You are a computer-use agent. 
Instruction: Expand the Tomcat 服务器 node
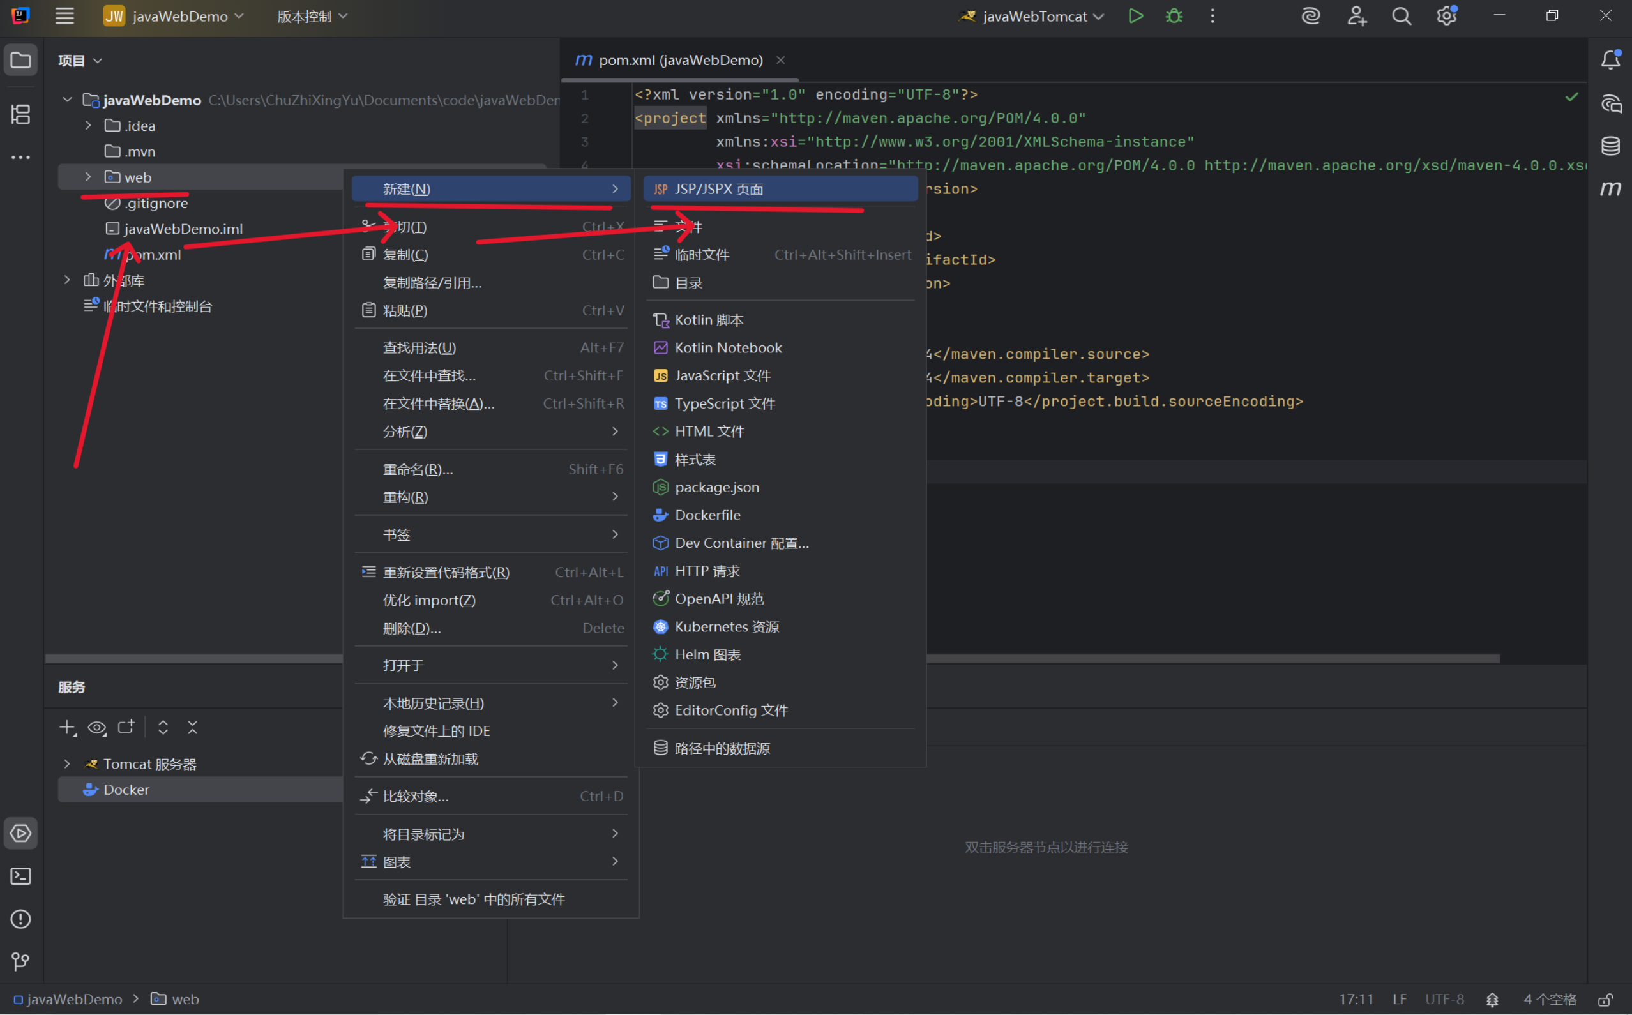click(67, 763)
